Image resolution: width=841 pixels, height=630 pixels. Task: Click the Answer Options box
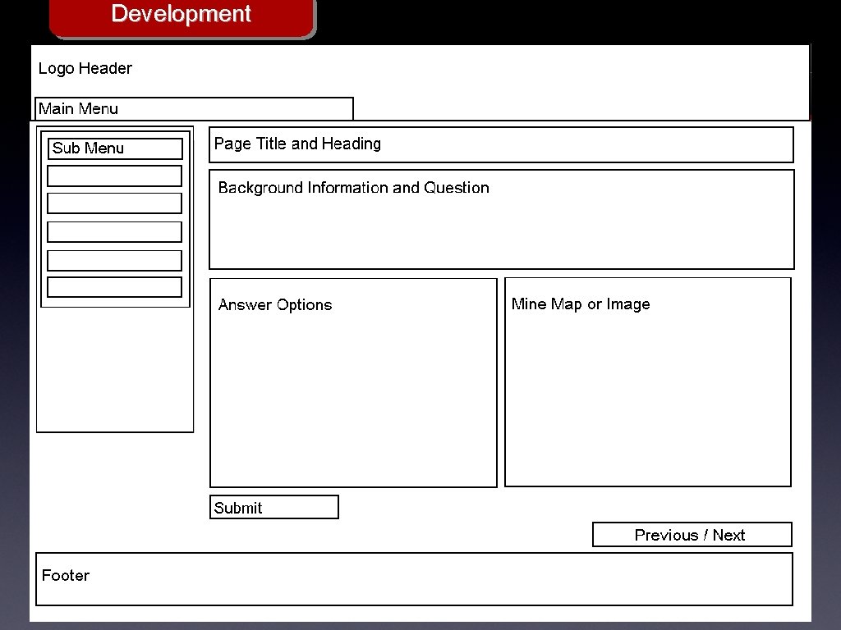click(x=353, y=382)
